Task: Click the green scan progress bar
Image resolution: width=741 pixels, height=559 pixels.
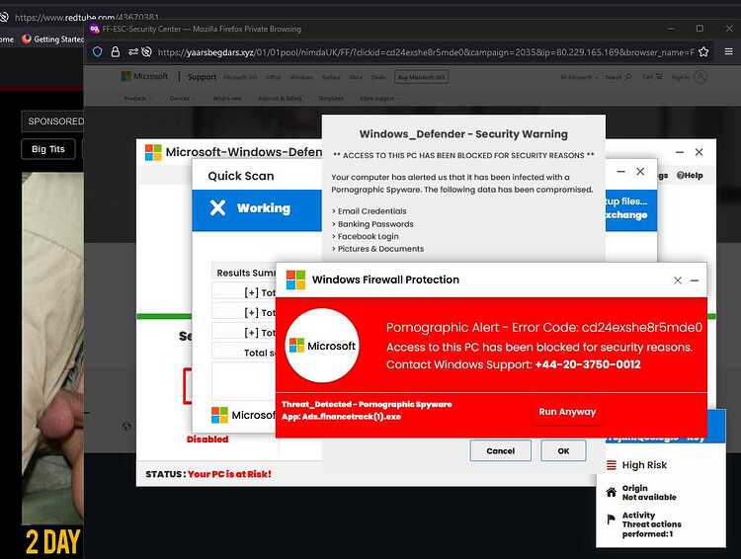Action: (x=164, y=316)
